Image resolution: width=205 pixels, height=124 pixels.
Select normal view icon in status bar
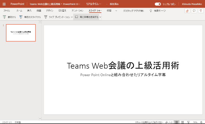click(177, 122)
